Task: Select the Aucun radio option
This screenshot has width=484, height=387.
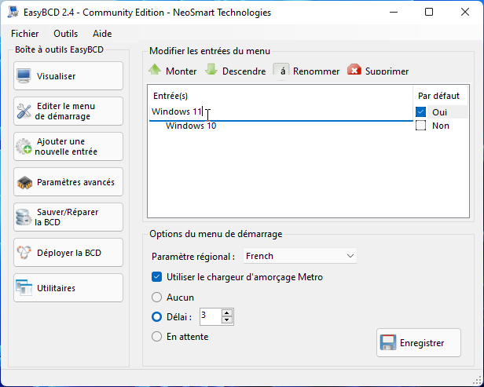Action: pos(156,298)
